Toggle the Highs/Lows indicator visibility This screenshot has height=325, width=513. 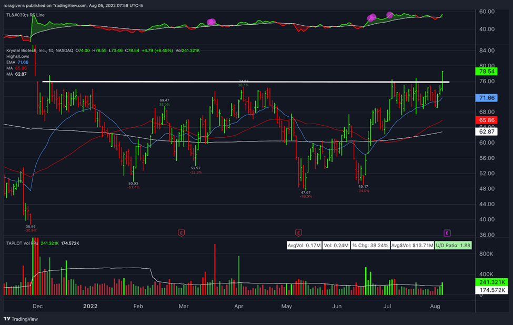point(18,57)
